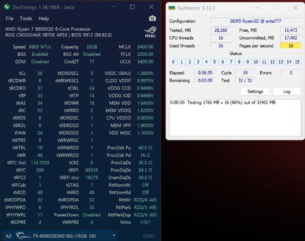Open the Help menu in ZenTimings
Image resolution: width=305 pixels, height=241 pixels.
tap(44, 19)
